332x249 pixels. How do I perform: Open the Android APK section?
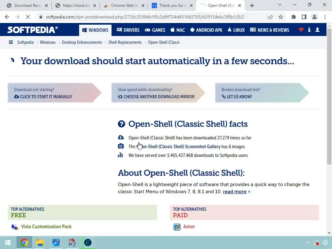point(206,30)
